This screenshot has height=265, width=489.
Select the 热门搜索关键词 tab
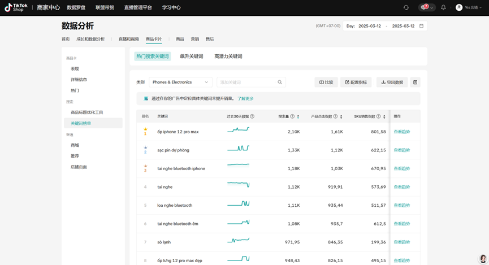pos(153,57)
